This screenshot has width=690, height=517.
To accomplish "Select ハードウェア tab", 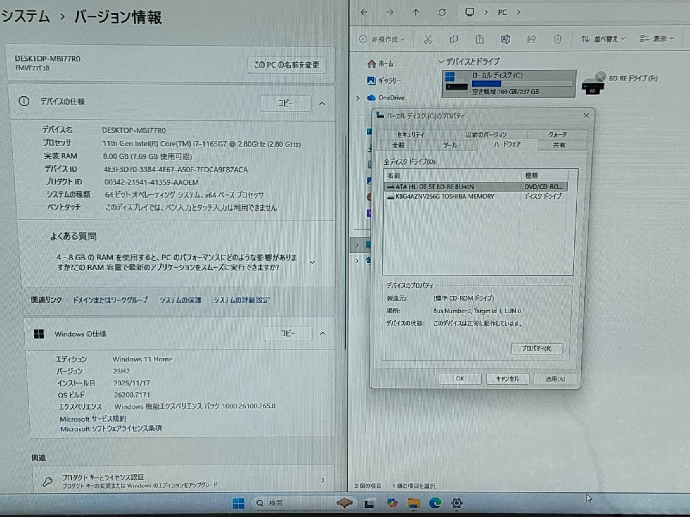I will coord(507,145).
